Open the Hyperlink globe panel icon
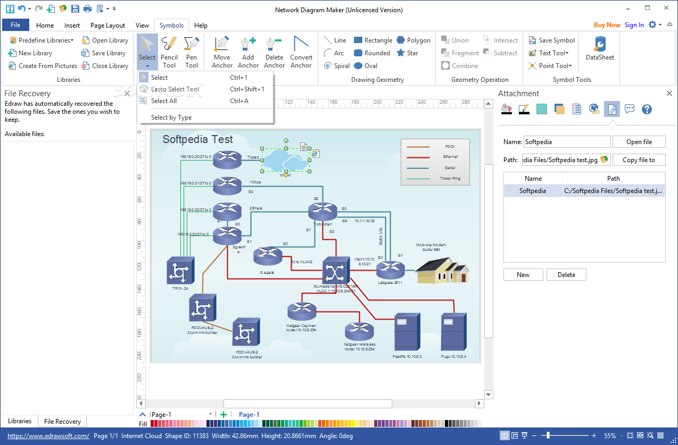The height and width of the screenshot is (445, 678). pos(594,109)
